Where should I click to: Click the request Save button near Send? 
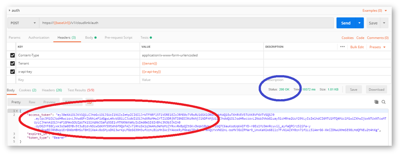pyautogui.click(x=373, y=23)
